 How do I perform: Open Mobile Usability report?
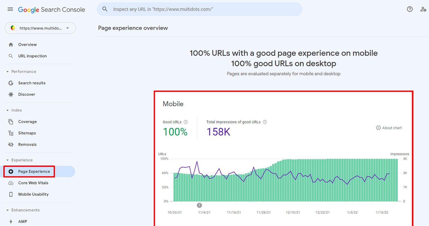33,194
